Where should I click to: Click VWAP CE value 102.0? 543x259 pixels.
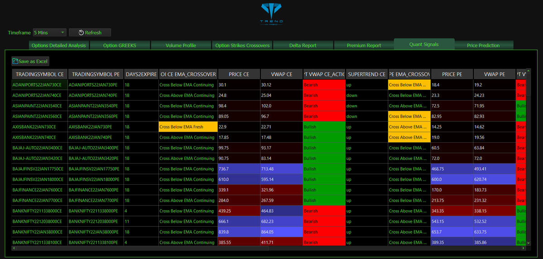(281, 106)
